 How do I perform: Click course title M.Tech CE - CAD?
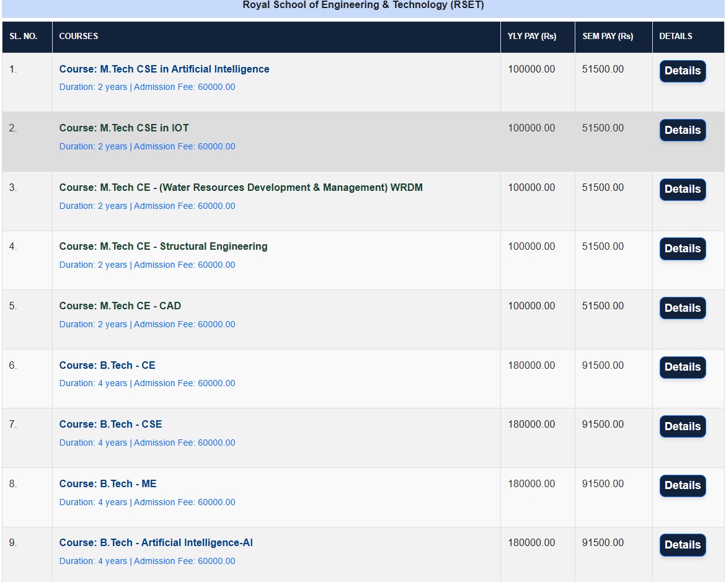click(120, 306)
